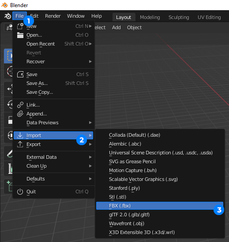Import Stl (.stl) file
Screen dimensions: 229x242
(x=160, y=197)
